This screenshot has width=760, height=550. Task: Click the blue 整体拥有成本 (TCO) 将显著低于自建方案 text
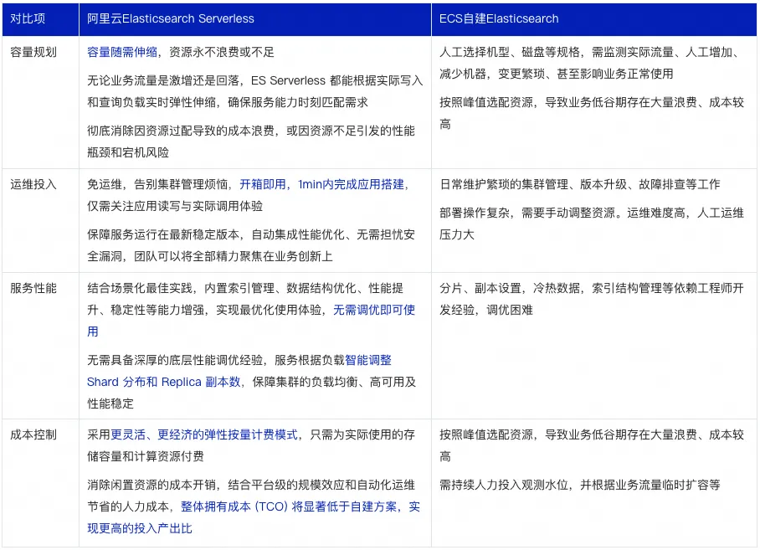[289, 506]
